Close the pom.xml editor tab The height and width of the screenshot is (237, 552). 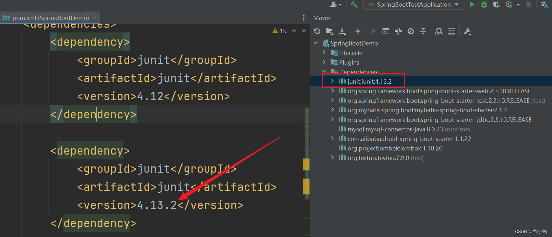click(94, 18)
